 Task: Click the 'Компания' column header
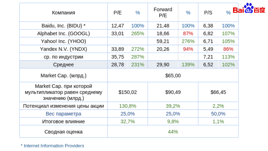63,12
